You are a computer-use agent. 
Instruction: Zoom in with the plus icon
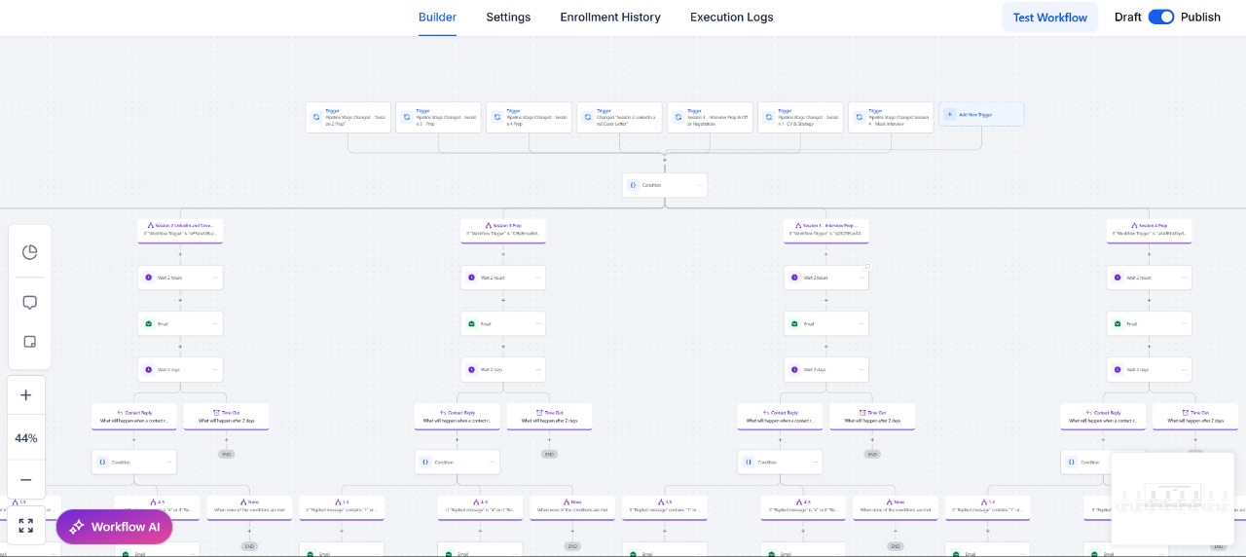coord(26,395)
